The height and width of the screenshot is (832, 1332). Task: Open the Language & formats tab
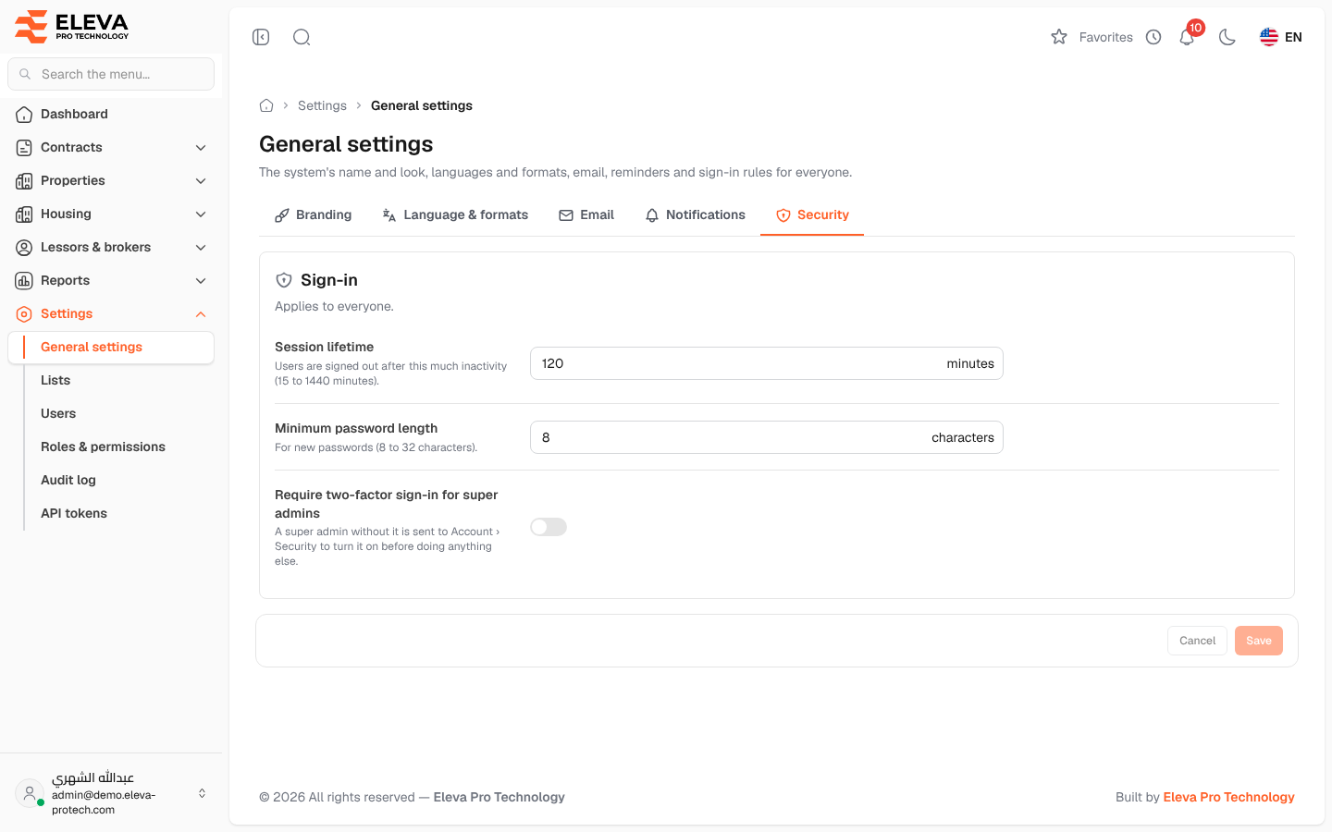(455, 215)
